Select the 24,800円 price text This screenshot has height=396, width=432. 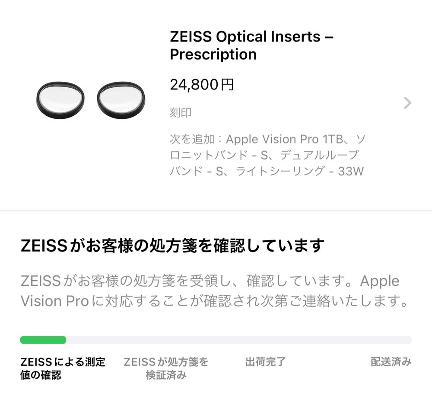(201, 85)
